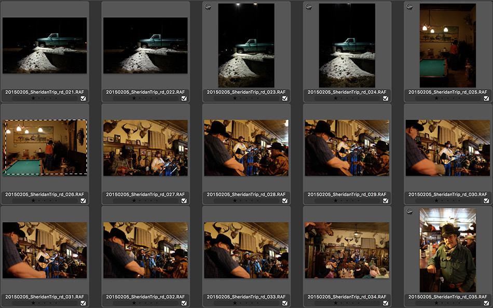Toggle the tag checkbox for SheridanTrip_rd_022.RAF
The height and width of the screenshot is (308, 493).
coord(184,99)
